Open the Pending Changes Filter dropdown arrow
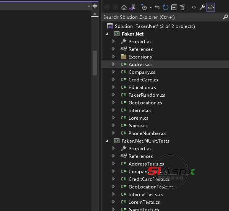 point(150,7)
